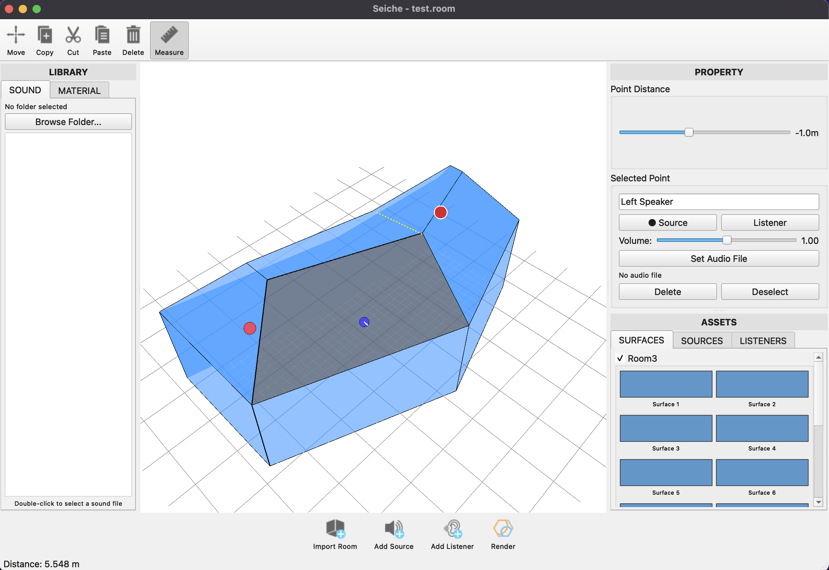Click the Copy toolbar icon
Image resolution: width=829 pixels, height=570 pixels.
[x=45, y=35]
